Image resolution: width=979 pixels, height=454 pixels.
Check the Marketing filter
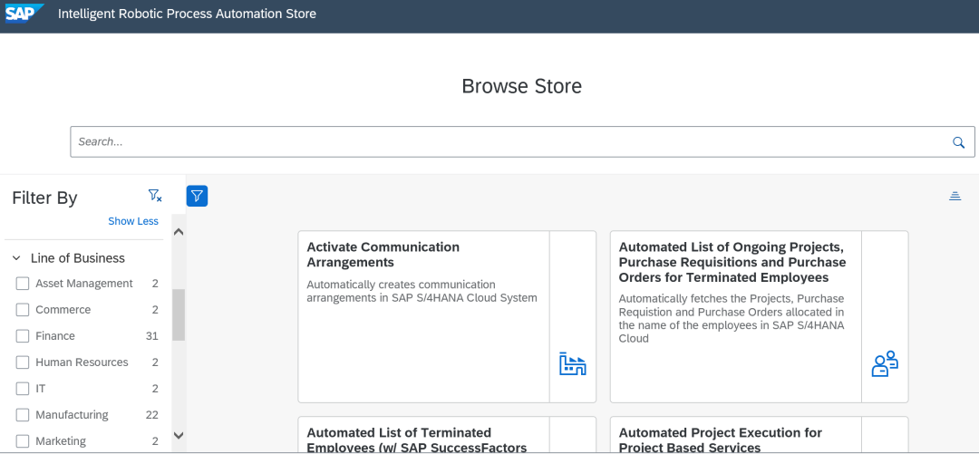tap(23, 441)
